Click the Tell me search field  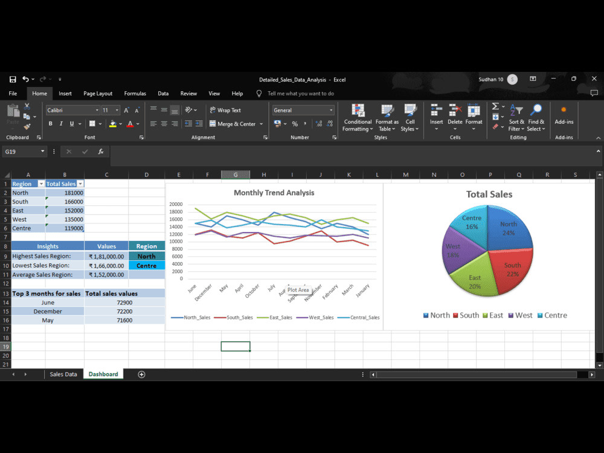pyautogui.click(x=300, y=93)
